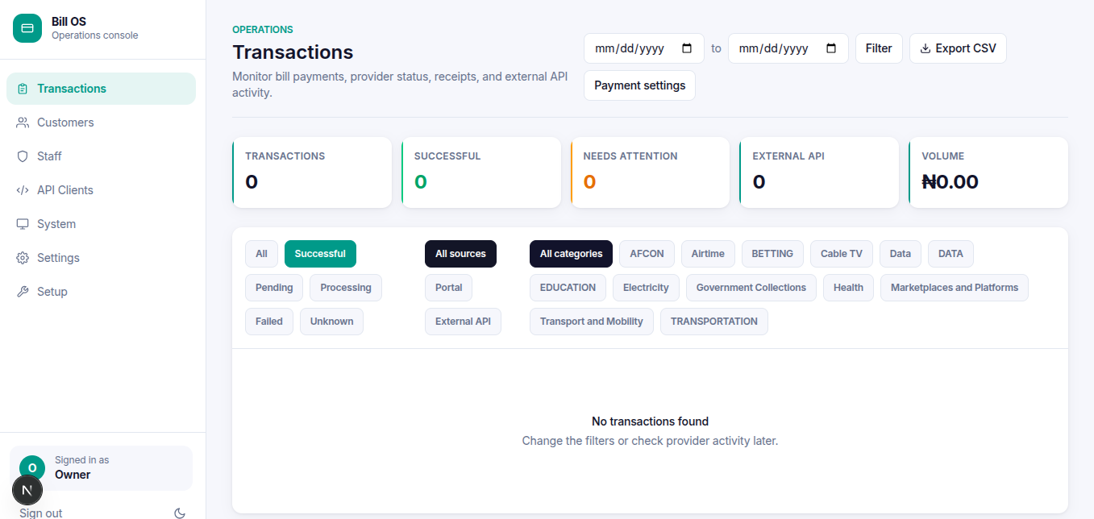Filter by Unknown status
Image resolution: width=1094 pixels, height=519 pixels.
332,322
